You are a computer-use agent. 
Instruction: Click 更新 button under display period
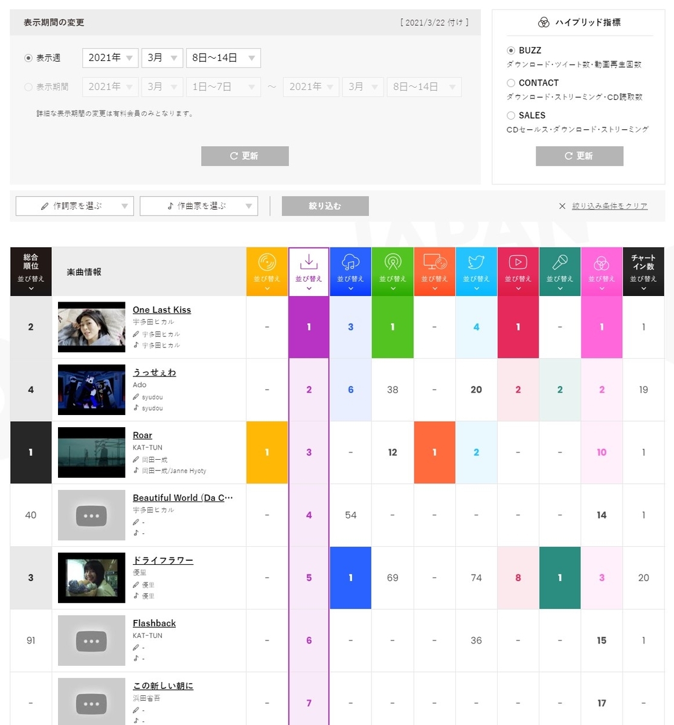(245, 156)
